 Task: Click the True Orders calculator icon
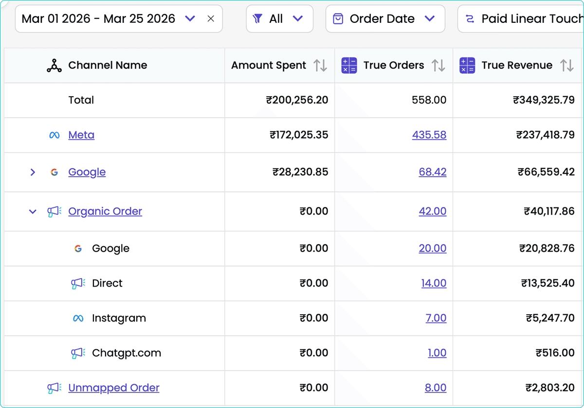pyautogui.click(x=349, y=66)
